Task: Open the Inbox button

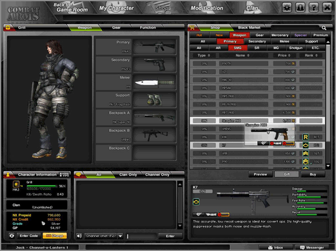Action: point(275,247)
